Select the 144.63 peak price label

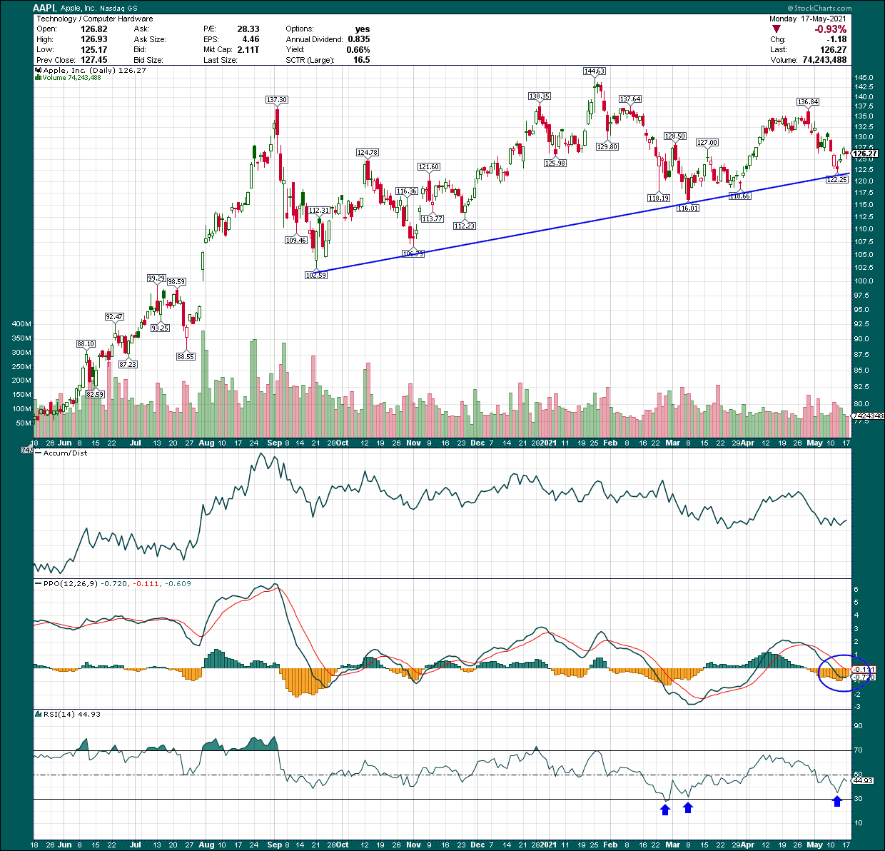[595, 71]
